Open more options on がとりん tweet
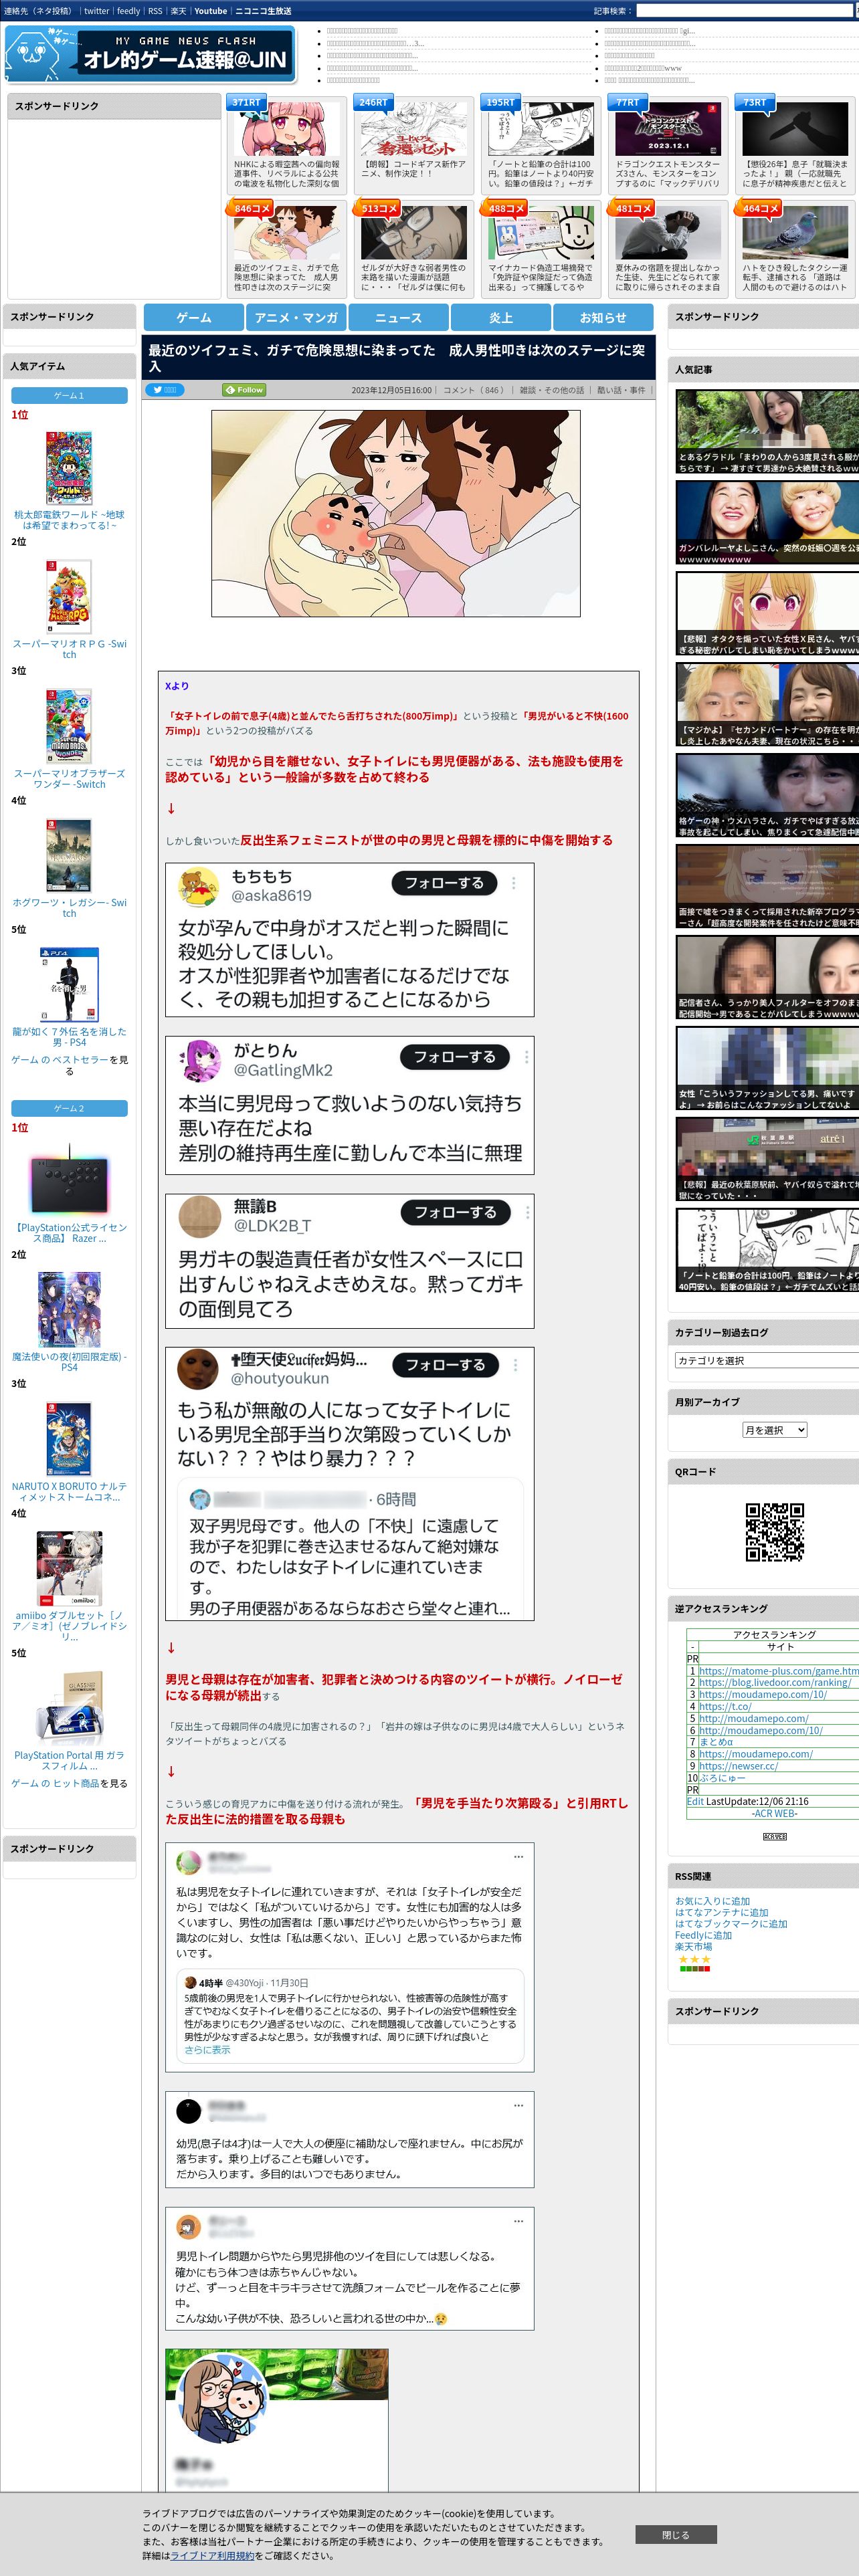Screen dimensions: 859x2576 click(x=527, y=1057)
